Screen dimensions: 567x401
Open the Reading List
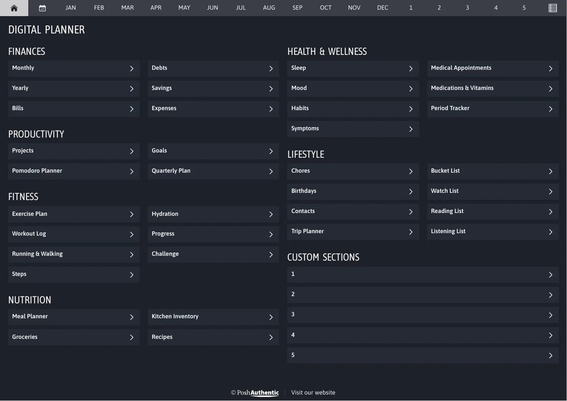click(493, 212)
